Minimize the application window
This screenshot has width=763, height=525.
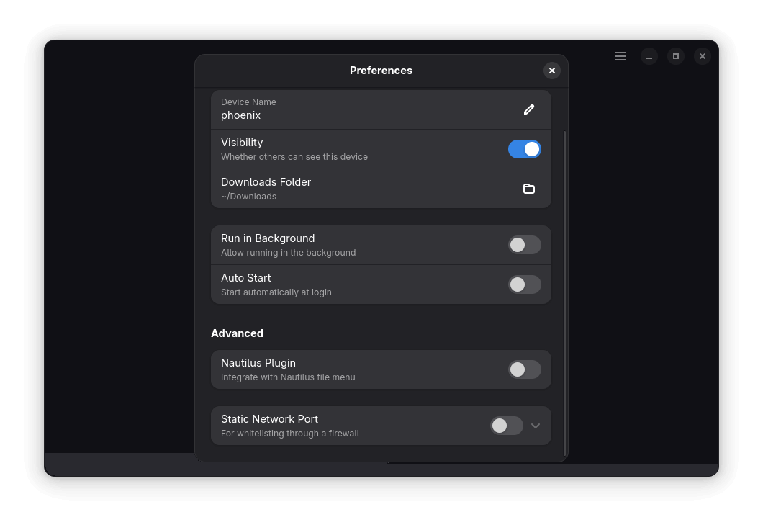(x=649, y=56)
